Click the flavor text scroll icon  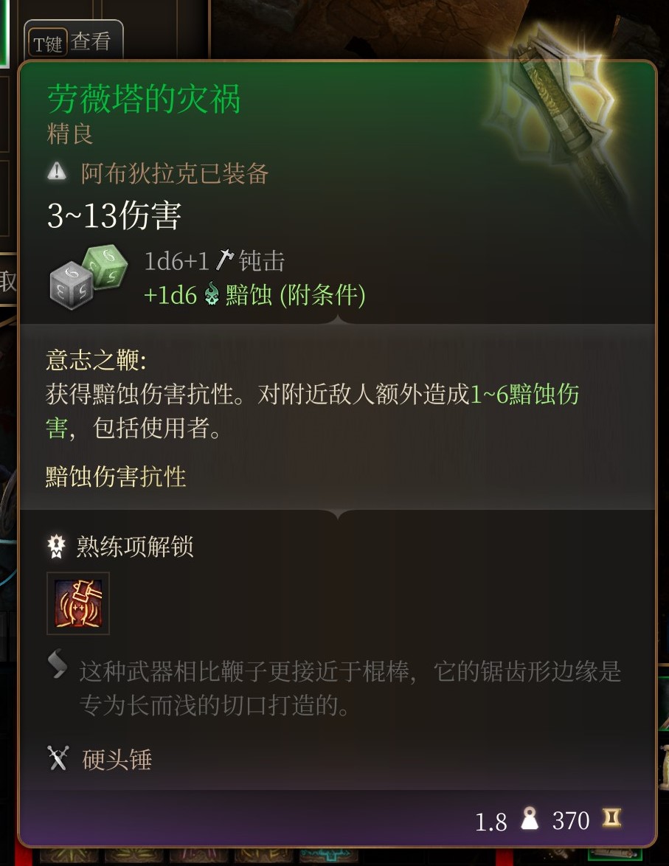point(57,665)
